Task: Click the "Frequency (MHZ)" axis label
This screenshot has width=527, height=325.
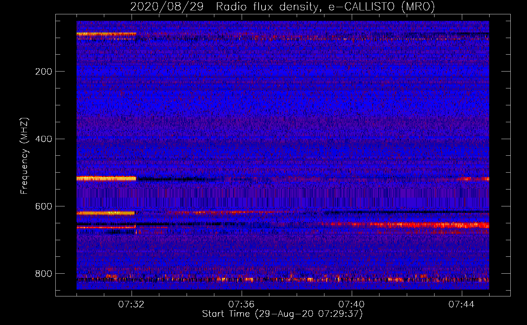Action: click(x=24, y=156)
